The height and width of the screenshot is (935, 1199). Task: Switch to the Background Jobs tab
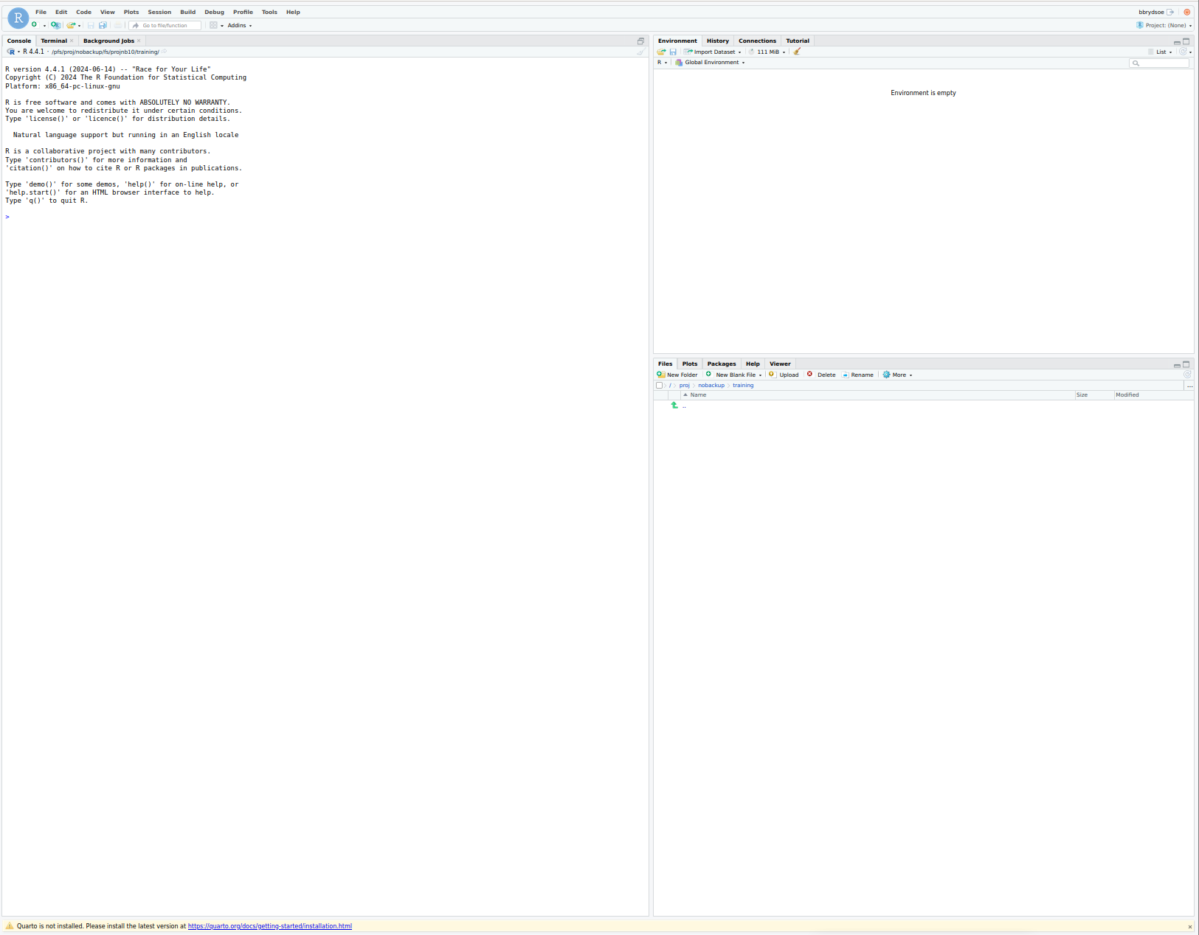click(x=108, y=41)
